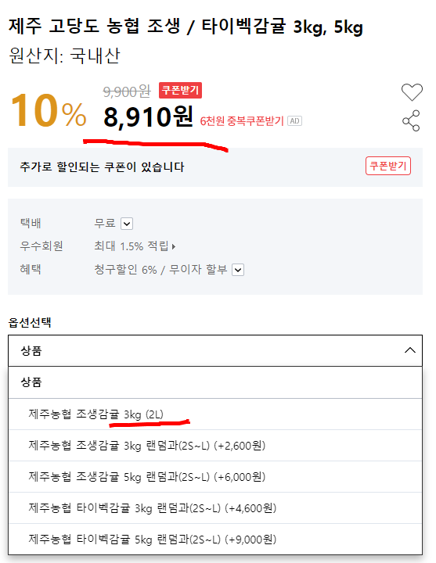Click the 추가로 할인되는 쿠폰이 있습니다 banner text
The height and width of the screenshot is (563, 436).
coord(102,167)
